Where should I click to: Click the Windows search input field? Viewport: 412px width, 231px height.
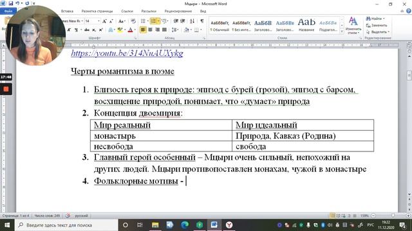click(x=66, y=225)
